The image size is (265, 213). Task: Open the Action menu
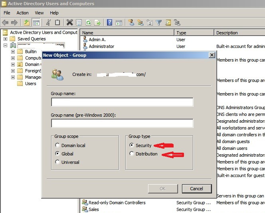(x=22, y=13)
